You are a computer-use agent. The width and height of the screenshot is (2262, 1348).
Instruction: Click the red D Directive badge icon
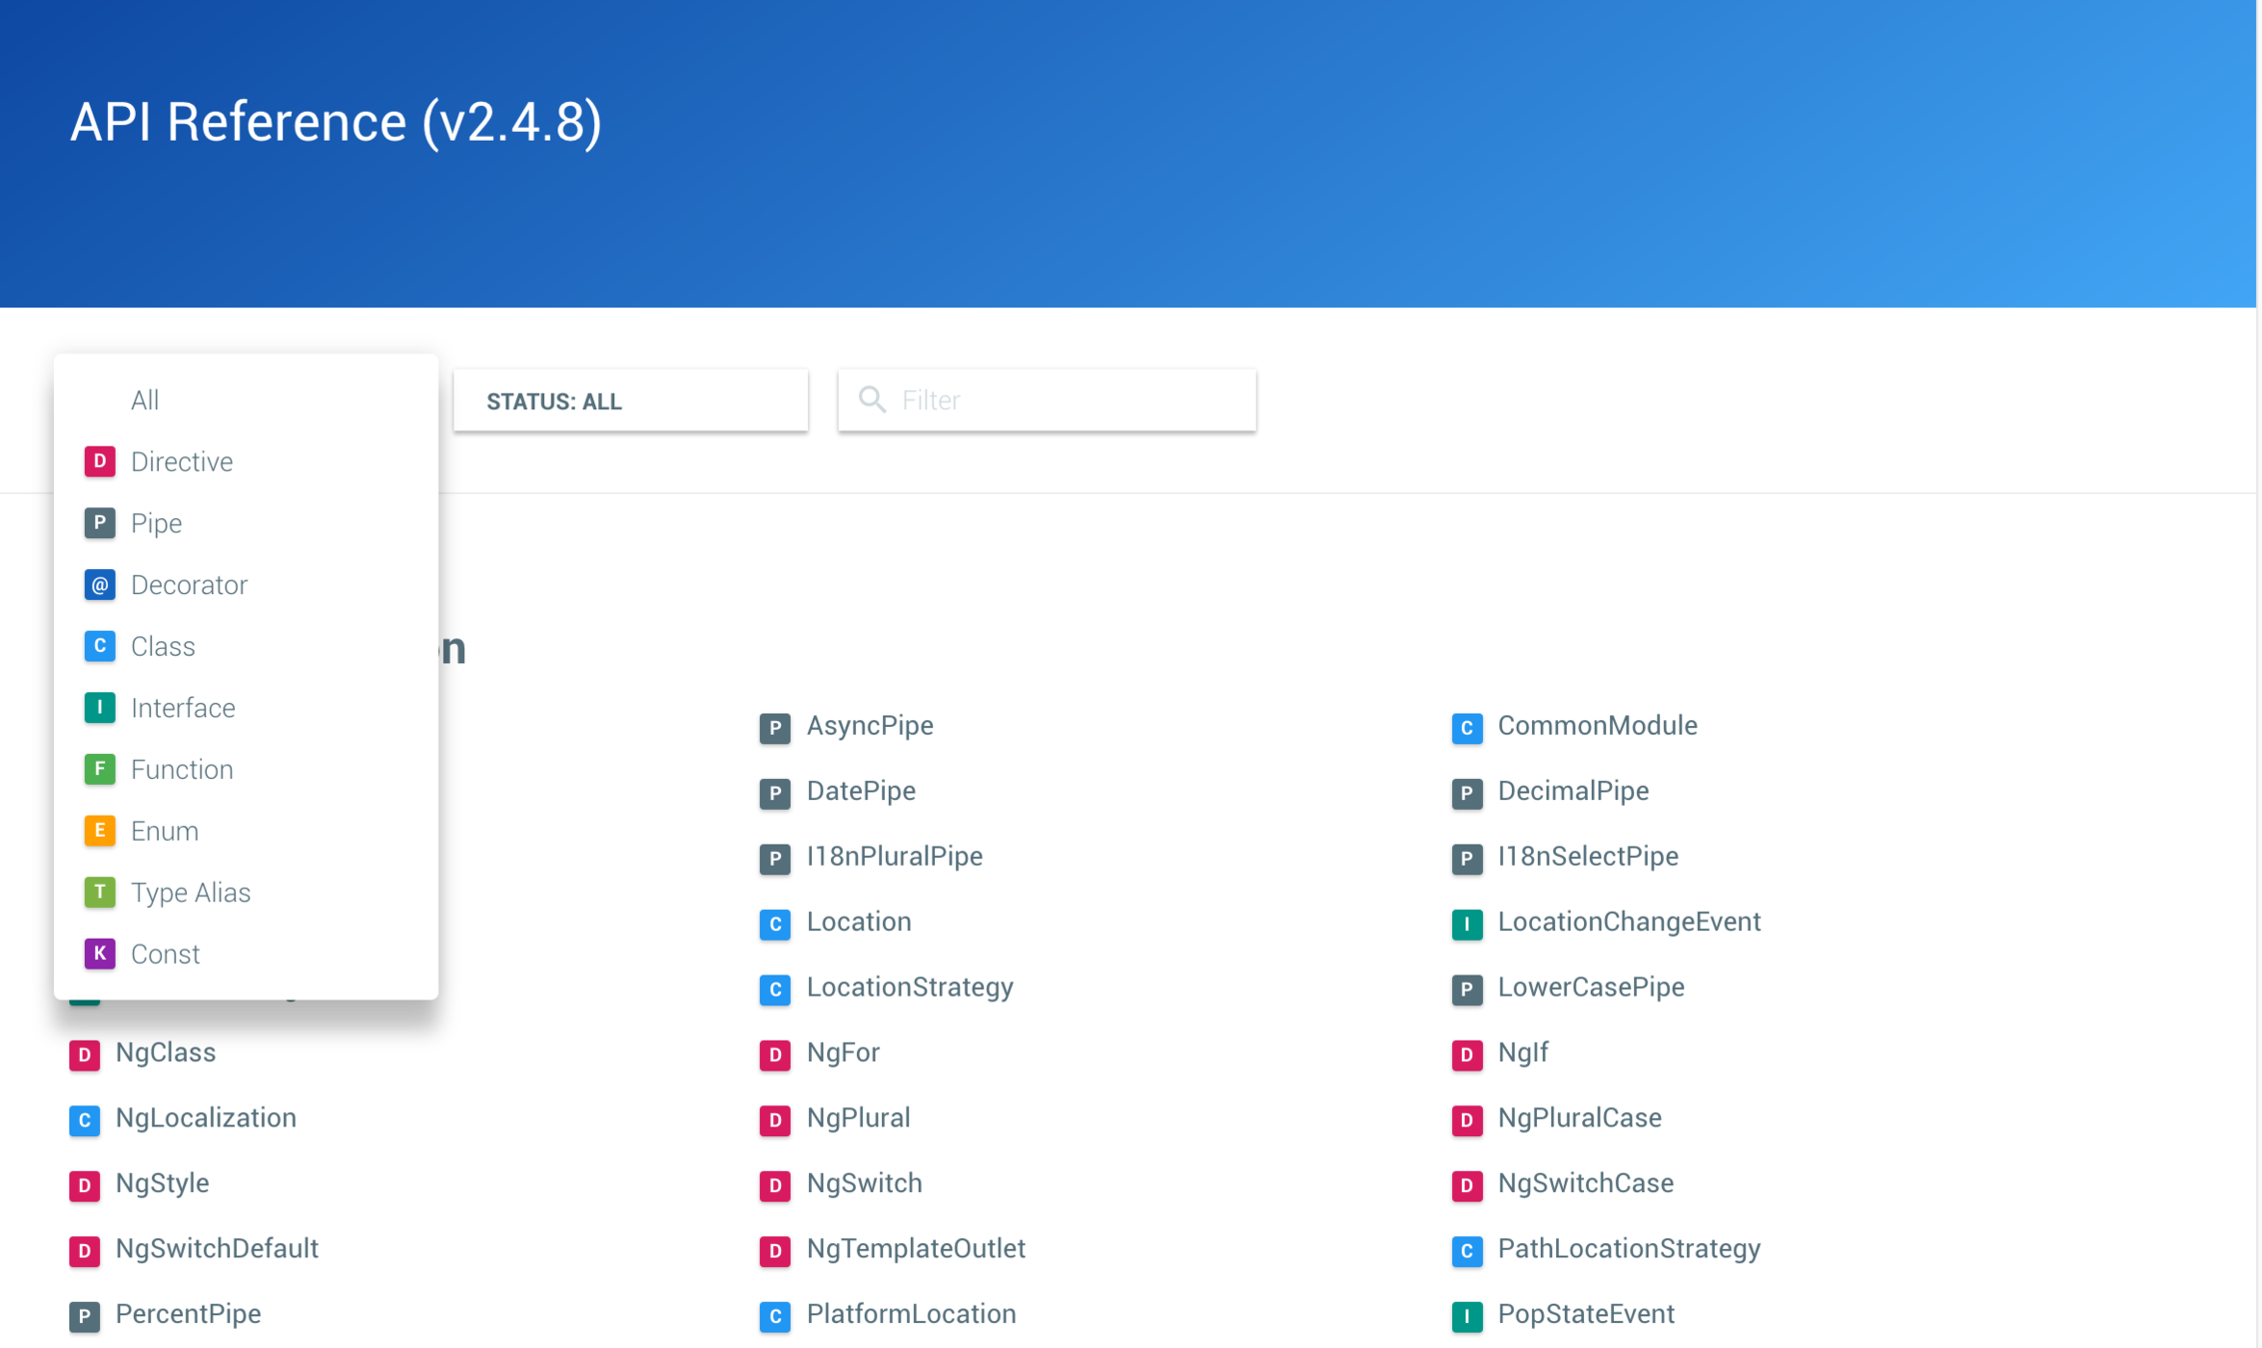(x=99, y=461)
